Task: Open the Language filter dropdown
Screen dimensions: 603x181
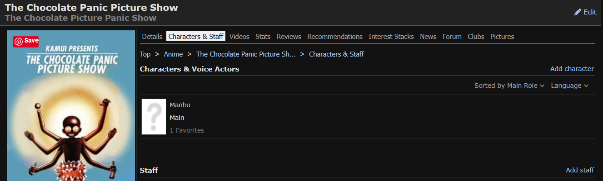Action: (569, 86)
